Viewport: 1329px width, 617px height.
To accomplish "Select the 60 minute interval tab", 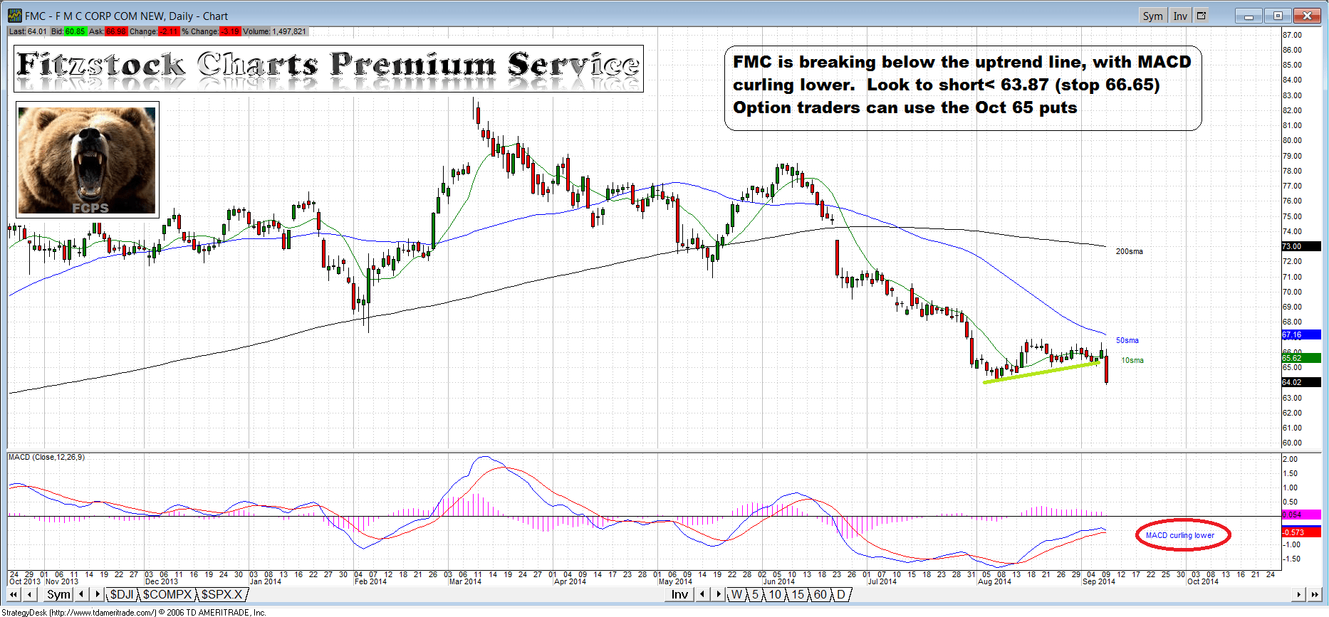I will [x=820, y=594].
